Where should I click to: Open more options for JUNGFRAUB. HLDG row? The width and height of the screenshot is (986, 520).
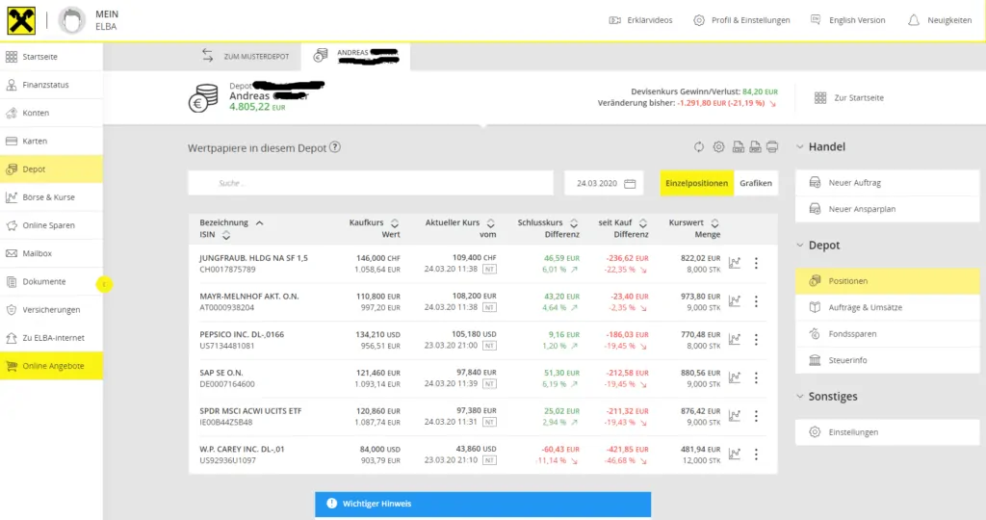(x=756, y=263)
